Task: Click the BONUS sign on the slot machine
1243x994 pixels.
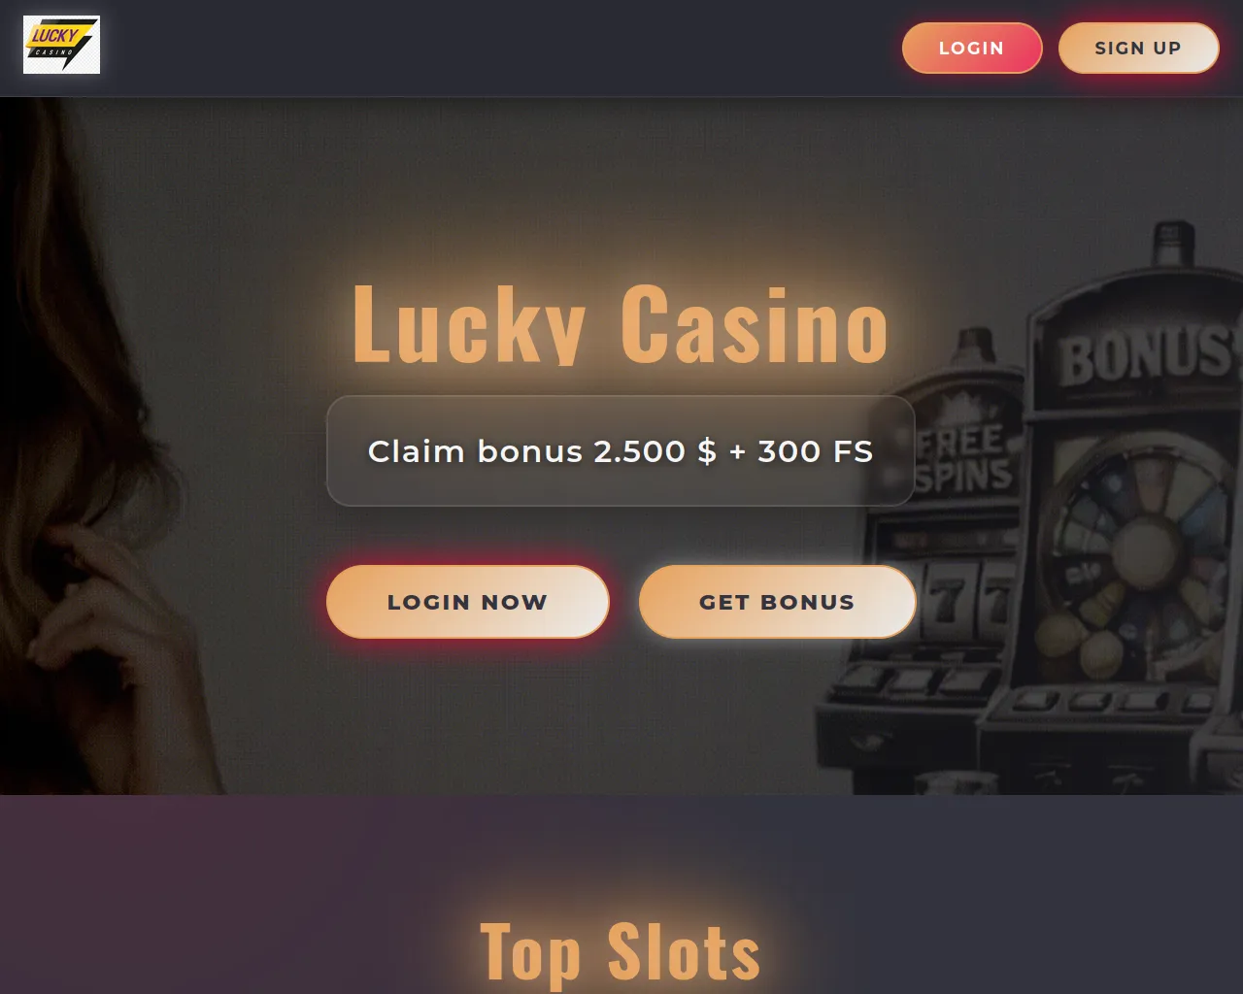Action: coord(1146,354)
